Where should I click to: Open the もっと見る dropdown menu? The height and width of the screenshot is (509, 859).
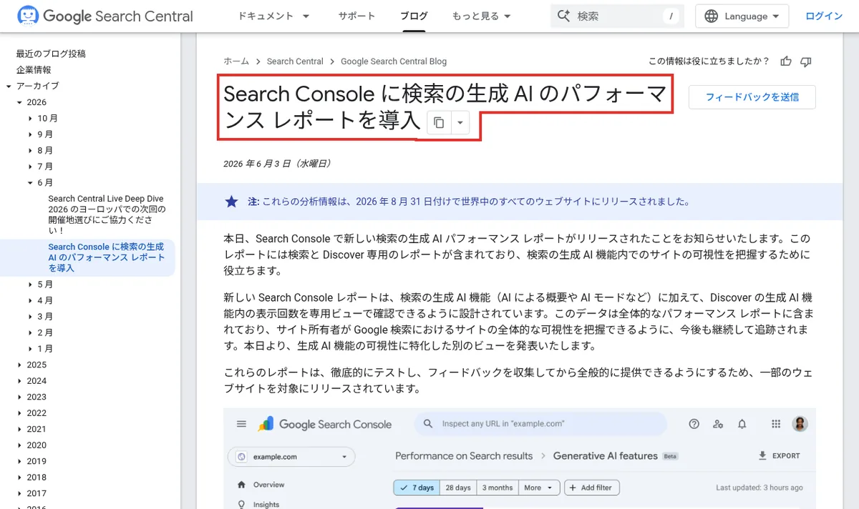[x=482, y=16]
